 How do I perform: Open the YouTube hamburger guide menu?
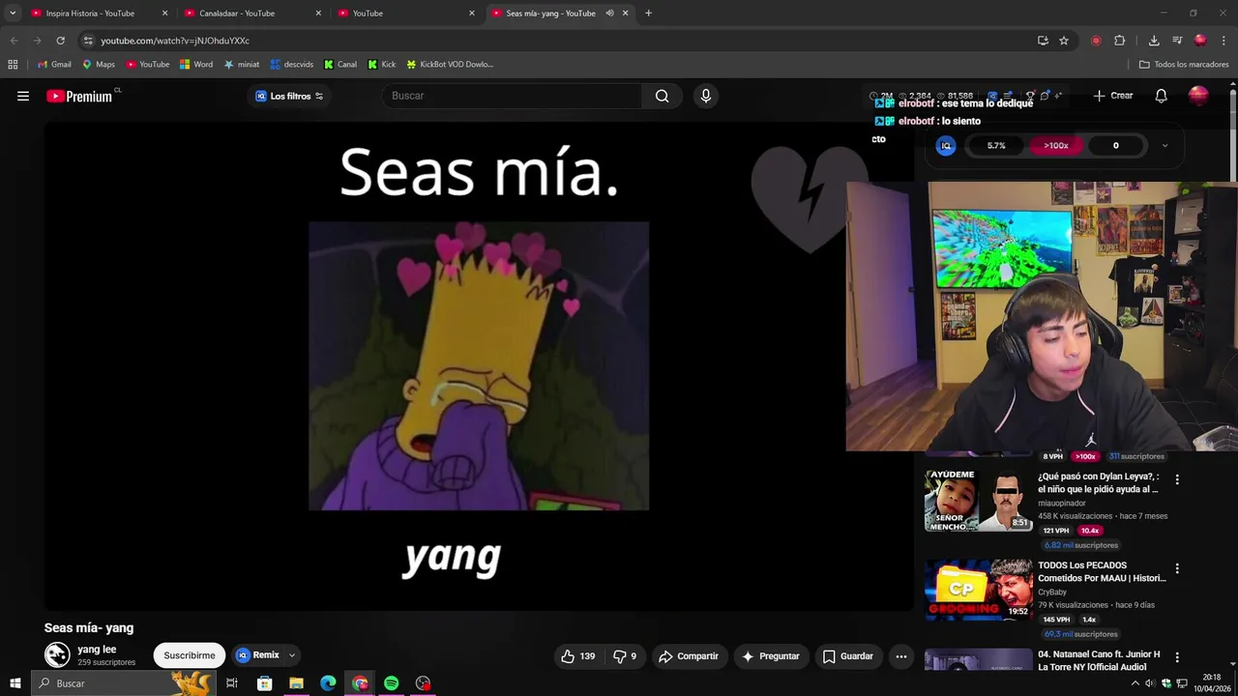pos(23,96)
